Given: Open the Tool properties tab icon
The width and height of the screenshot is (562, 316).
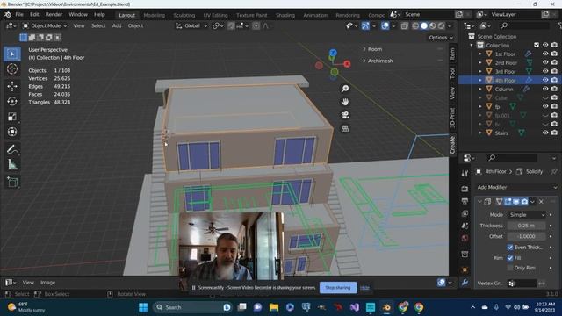Looking at the screenshot, I should [465, 174].
